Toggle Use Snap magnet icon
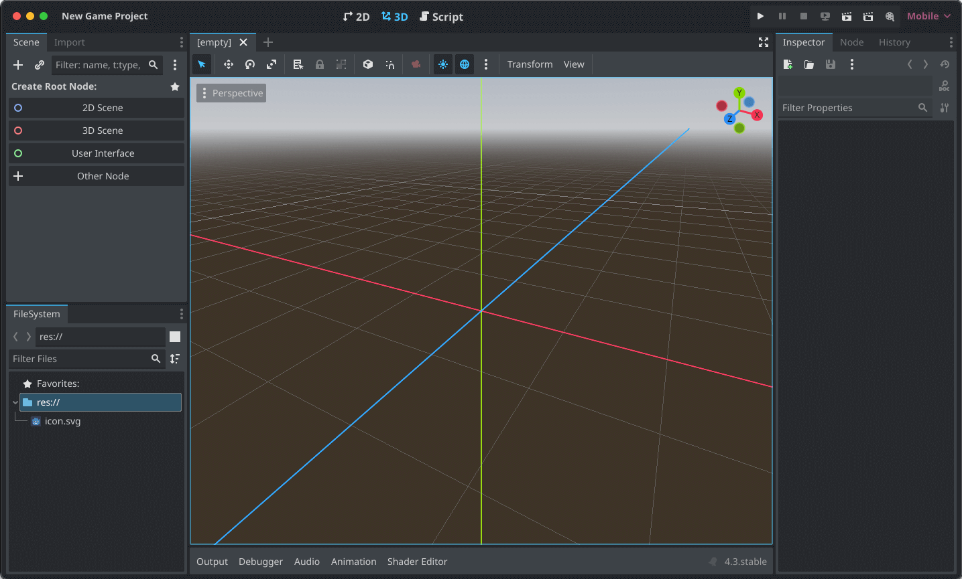The width and height of the screenshot is (962, 579). click(x=389, y=64)
